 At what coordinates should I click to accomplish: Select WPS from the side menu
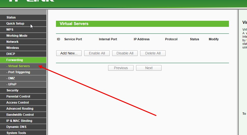click(x=23, y=30)
